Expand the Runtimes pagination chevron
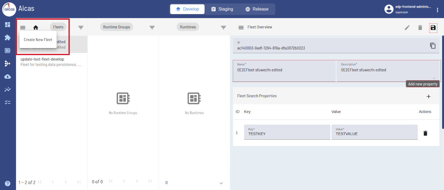The width and height of the screenshot is (444, 190). point(221,183)
